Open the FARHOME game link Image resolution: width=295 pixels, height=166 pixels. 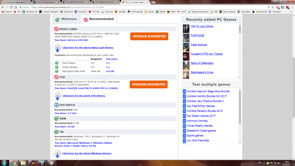coord(197,36)
